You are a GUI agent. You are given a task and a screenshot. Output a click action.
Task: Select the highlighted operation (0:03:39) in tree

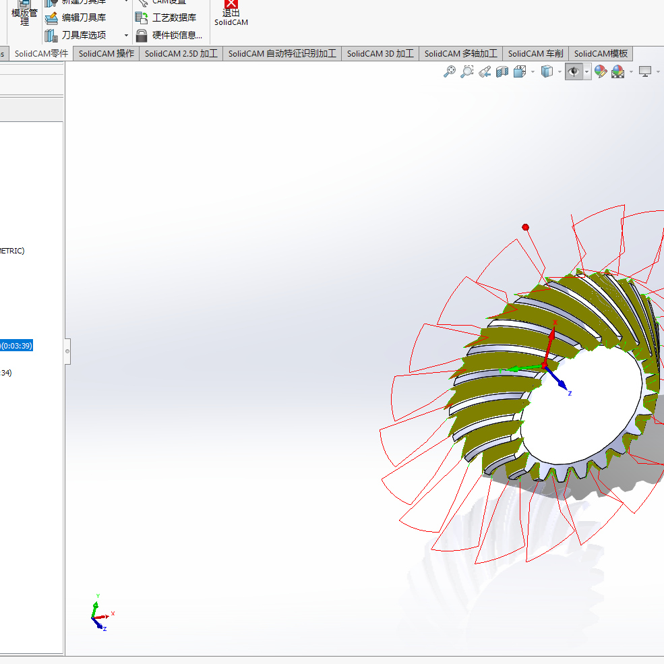(16, 346)
